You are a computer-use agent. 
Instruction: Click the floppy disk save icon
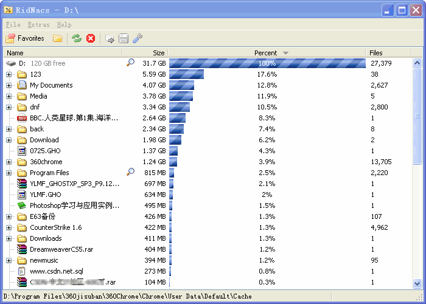124,38
